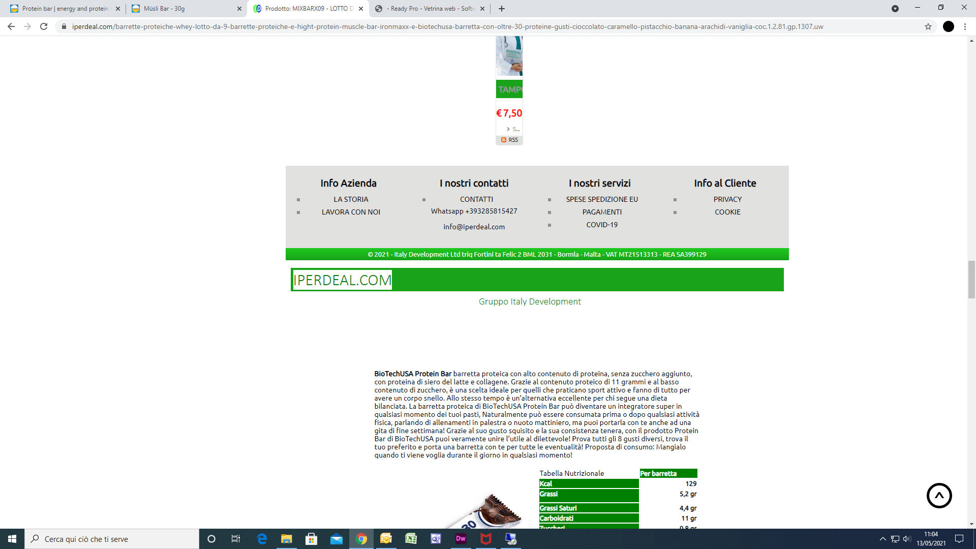The image size is (976, 549).
Task: Click the Whatsapp +393285815427 number
Action: tap(474, 211)
